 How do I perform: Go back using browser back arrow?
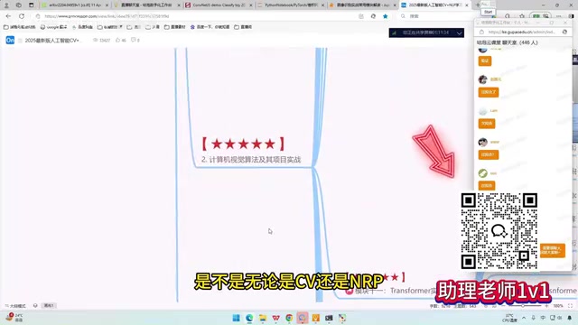(8, 16)
